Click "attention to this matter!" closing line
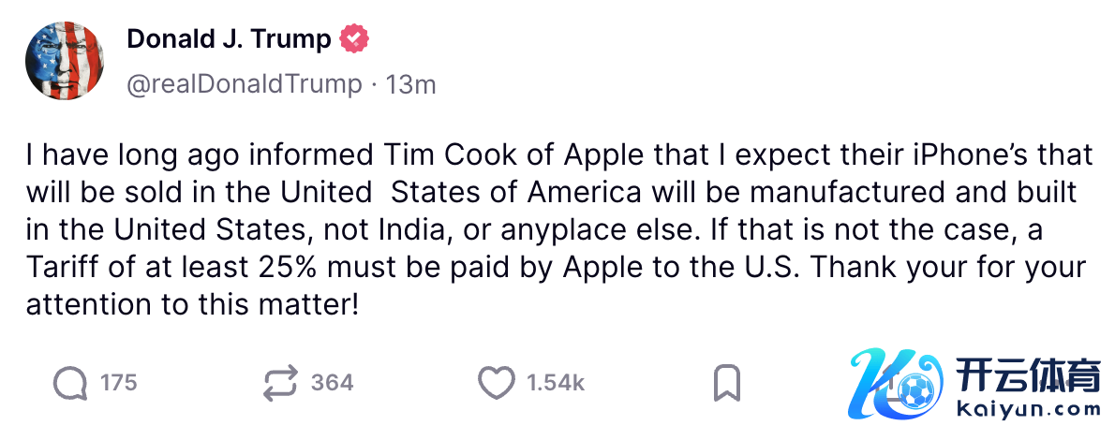The height and width of the screenshot is (440, 1115). point(192,305)
